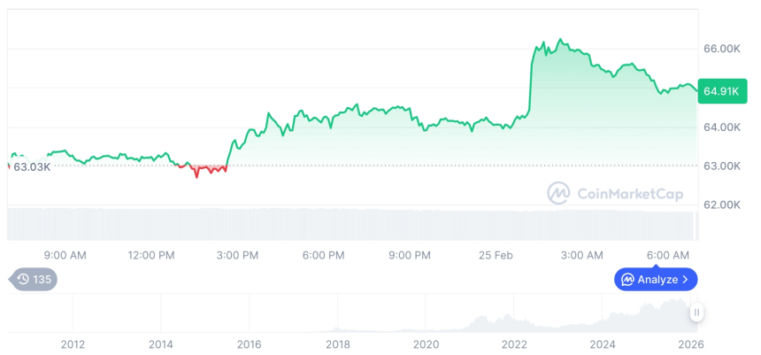Jump to 2014 on the overview timeline
761x355 pixels.
(160, 344)
